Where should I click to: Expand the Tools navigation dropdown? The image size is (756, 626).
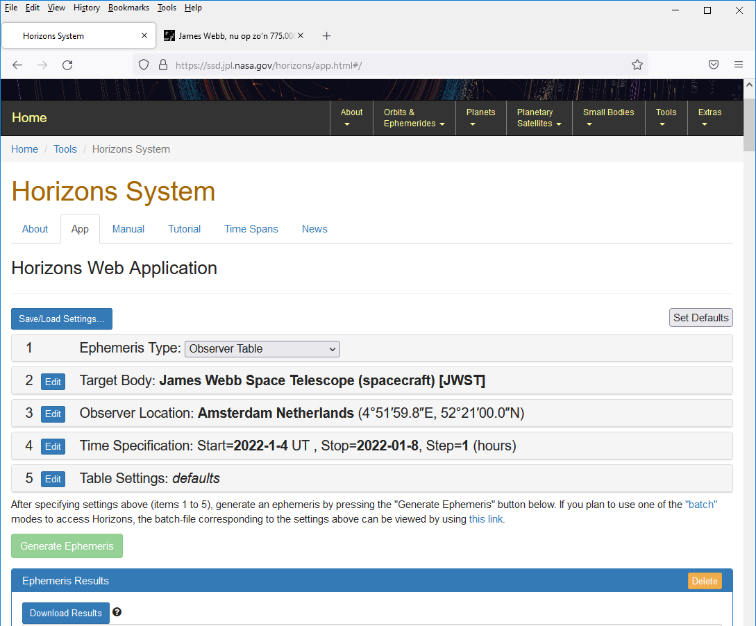click(x=666, y=118)
